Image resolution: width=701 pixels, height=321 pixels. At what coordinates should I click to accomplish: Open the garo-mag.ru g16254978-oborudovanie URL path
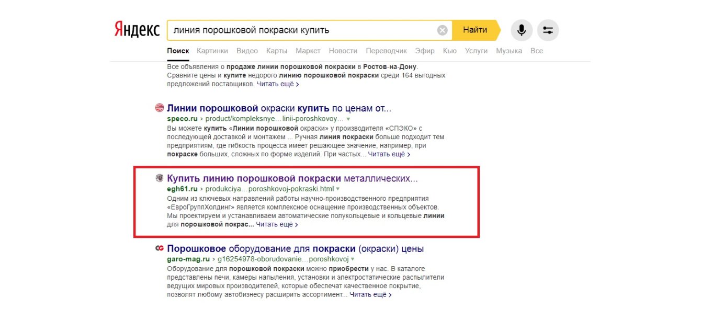click(x=283, y=259)
